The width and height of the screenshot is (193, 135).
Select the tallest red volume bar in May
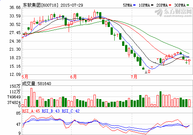click(x=31, y=97)
